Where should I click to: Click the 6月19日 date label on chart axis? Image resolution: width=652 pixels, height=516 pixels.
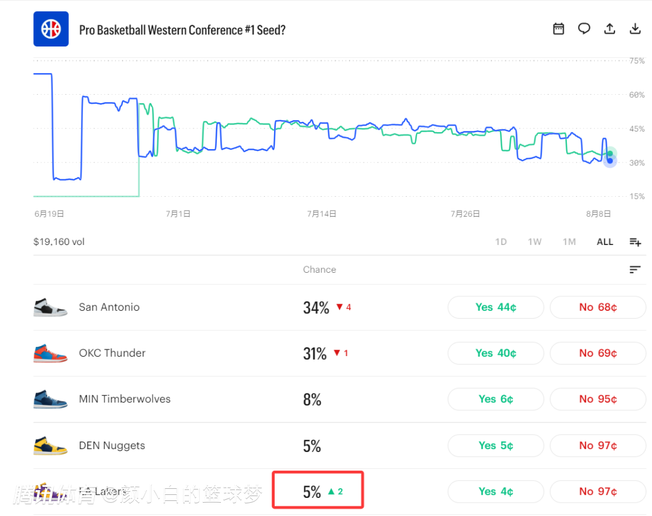tap(49, 214)
